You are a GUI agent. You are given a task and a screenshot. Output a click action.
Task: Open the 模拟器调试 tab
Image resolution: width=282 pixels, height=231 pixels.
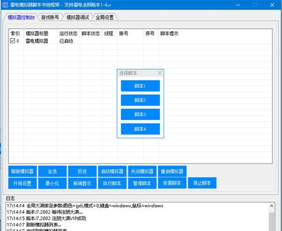[78, 17]
